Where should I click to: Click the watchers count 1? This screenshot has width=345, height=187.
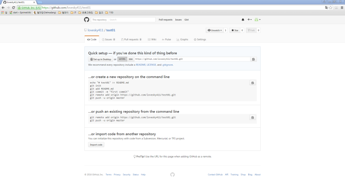pyautogui.click(x=225, y=30)
